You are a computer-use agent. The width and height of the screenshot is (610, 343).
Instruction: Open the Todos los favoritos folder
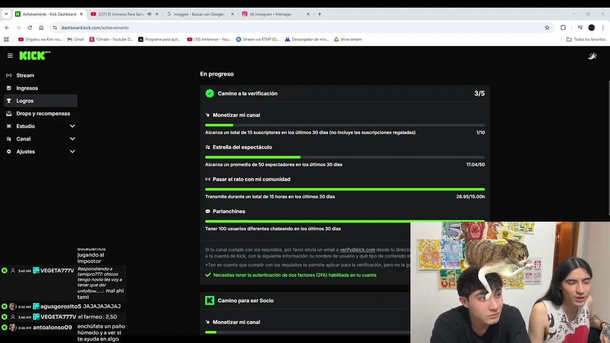586,40
